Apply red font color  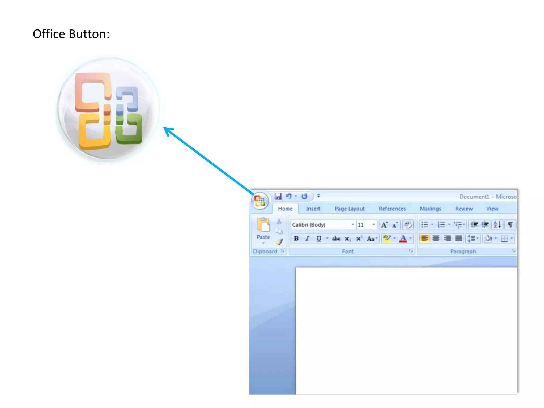click(403, 239)
